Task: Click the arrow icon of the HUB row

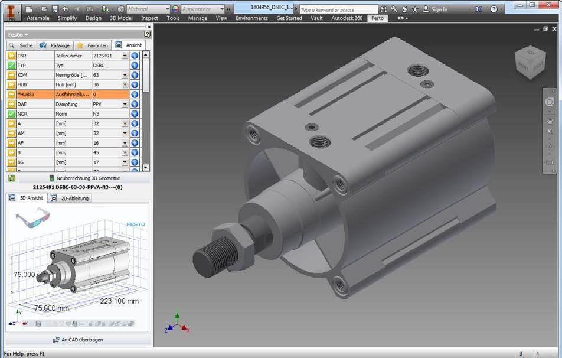Action: (x=11, y=84)
